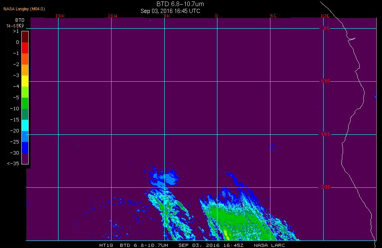
Task: Click the '-3' colorbar value
Action: [16, 76]
